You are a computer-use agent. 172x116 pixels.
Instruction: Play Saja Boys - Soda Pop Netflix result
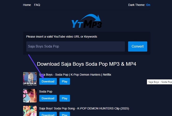[x=65, y=81]
